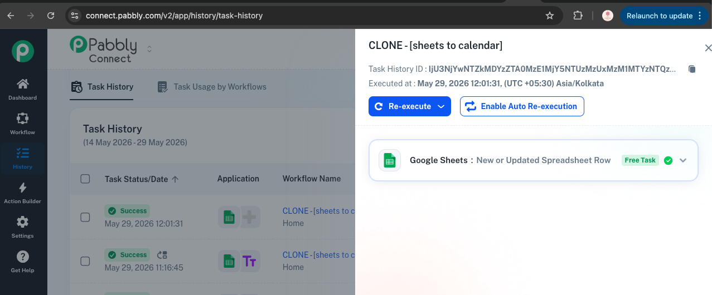Toggle the select-all checkbox in table header
The image size is (712, 295).
(x=85, y=179)
